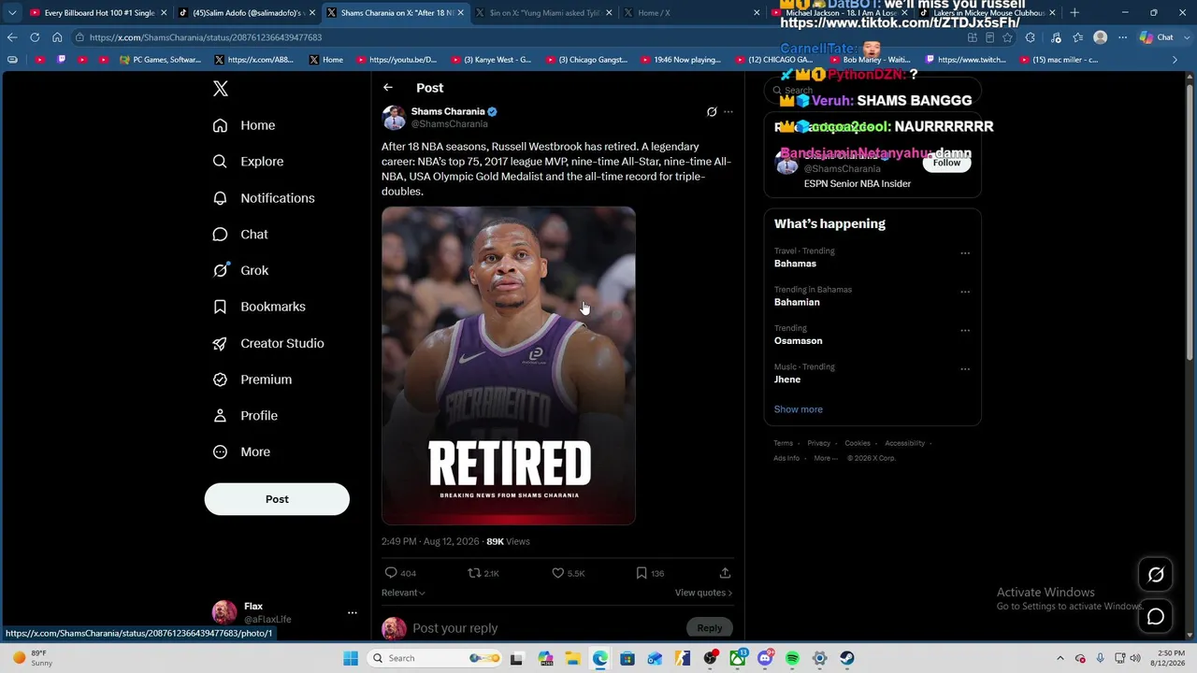This screenshot has height=673, width=1197.
Task: Click the X logo in the sidebar
Action: 221,89
